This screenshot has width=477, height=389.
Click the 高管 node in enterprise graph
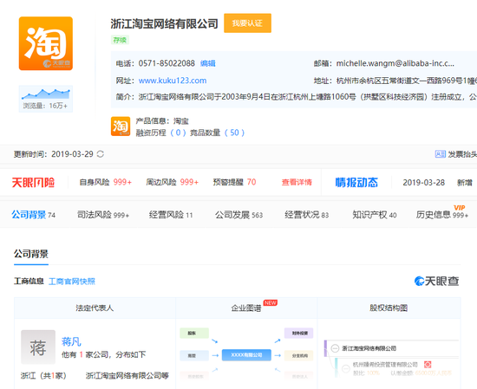point(194,355)
